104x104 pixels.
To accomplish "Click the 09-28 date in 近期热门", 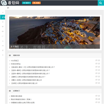I will click(98, 99).
